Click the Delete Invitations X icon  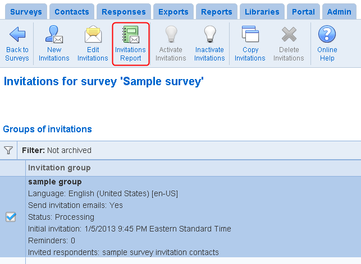pyautogui.click(x=289, y=34)
